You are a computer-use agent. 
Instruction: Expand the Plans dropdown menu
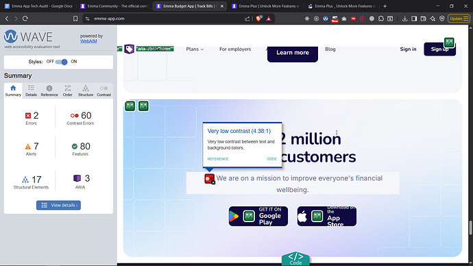pyautogui.click(x=195, y=49)
